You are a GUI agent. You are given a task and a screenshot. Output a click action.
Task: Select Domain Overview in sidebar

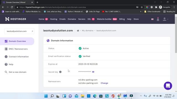17,41
